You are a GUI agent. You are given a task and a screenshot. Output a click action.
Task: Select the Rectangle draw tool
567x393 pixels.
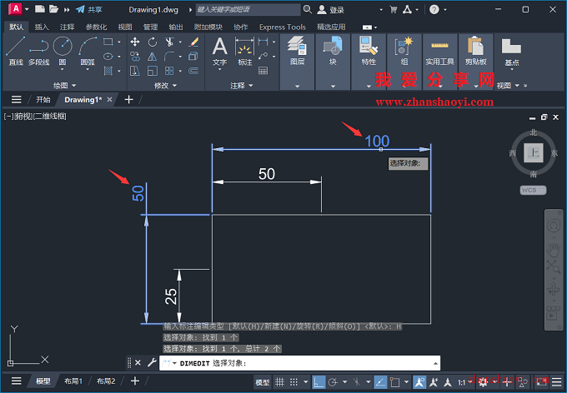[x=108, y=42]
